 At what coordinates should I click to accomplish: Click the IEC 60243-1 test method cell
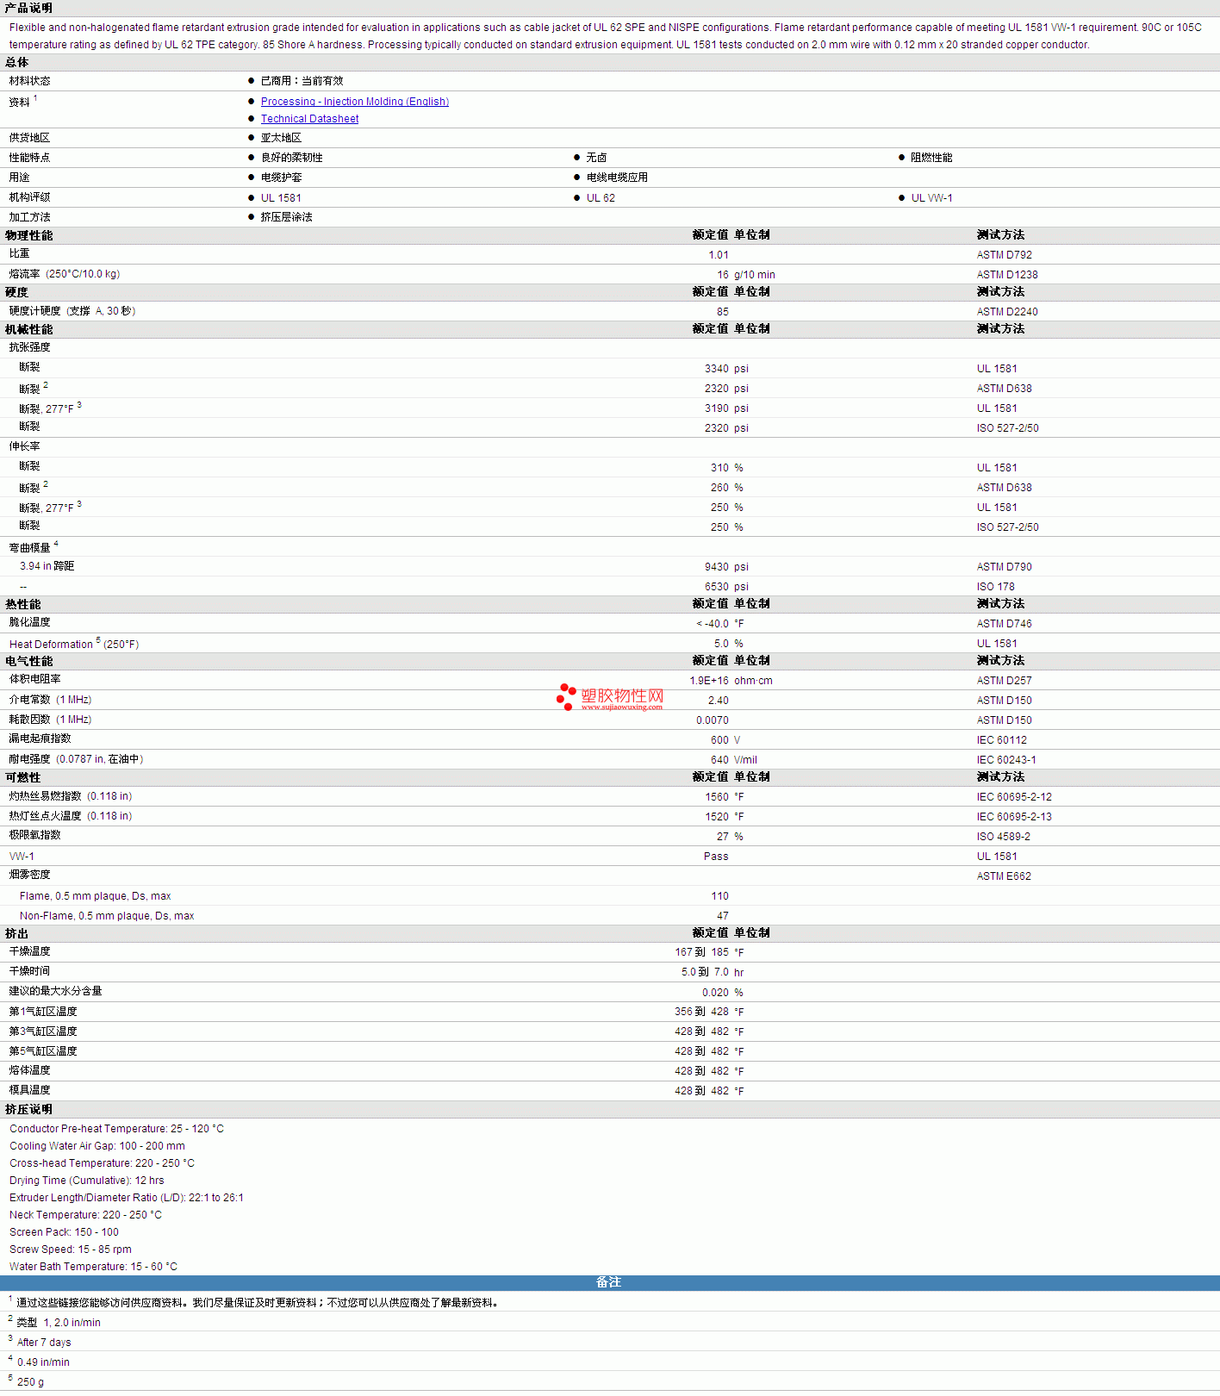pos(1006,760)
